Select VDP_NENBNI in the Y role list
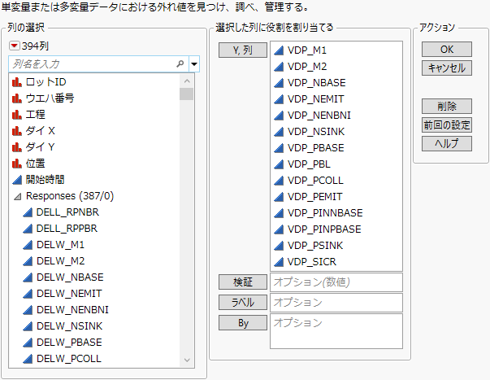The width and height of the screenshot is (490, 380). tap(319, 116)
